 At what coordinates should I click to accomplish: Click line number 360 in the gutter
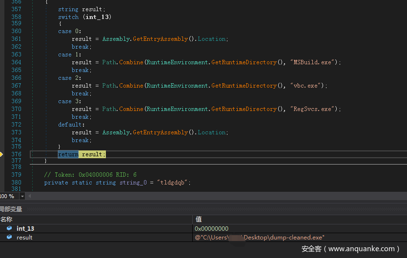pyautogui.click(x=16, y=31)
